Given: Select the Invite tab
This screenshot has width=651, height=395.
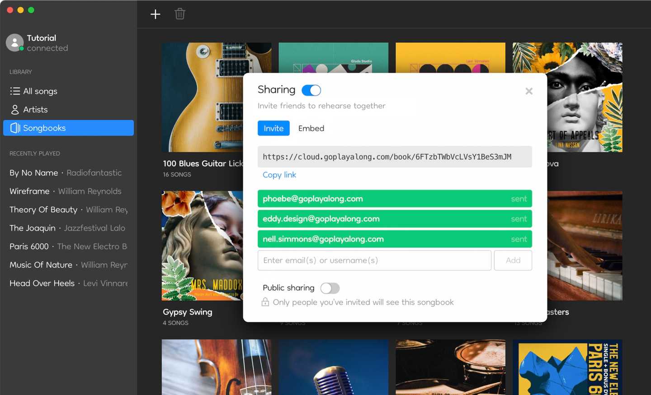Looking at the screenshot, I should pos(274,128).
